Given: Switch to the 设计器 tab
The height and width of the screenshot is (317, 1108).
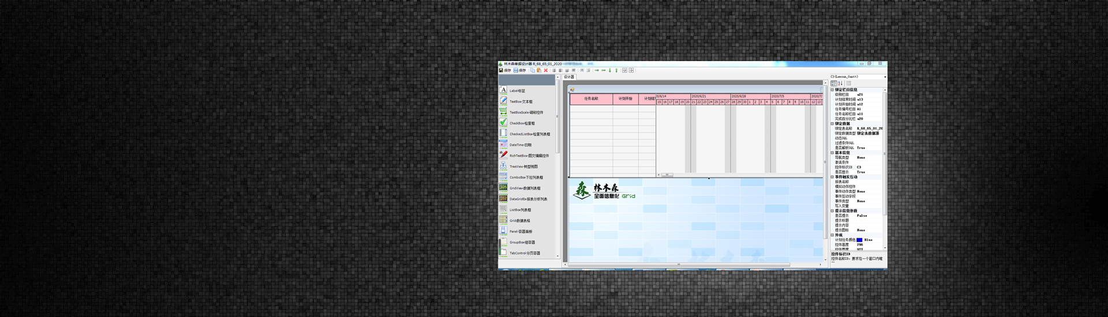Looking at the screenshot, I should click(569, 77).
